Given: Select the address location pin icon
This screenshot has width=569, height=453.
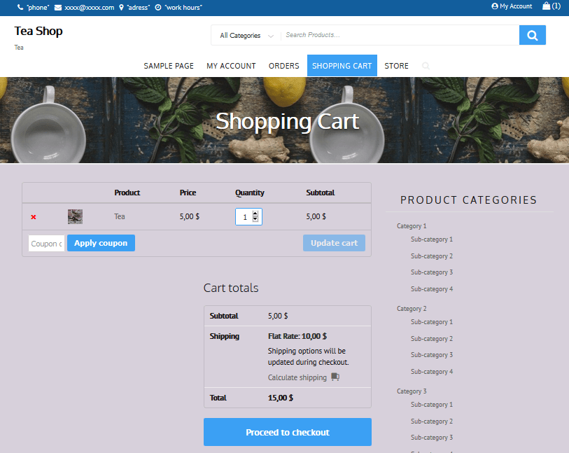Looking at the screenshot, I should (x=120, y=8).
